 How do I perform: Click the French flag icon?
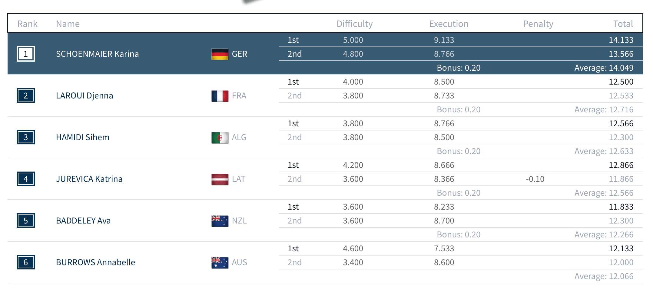click(220, 96)
